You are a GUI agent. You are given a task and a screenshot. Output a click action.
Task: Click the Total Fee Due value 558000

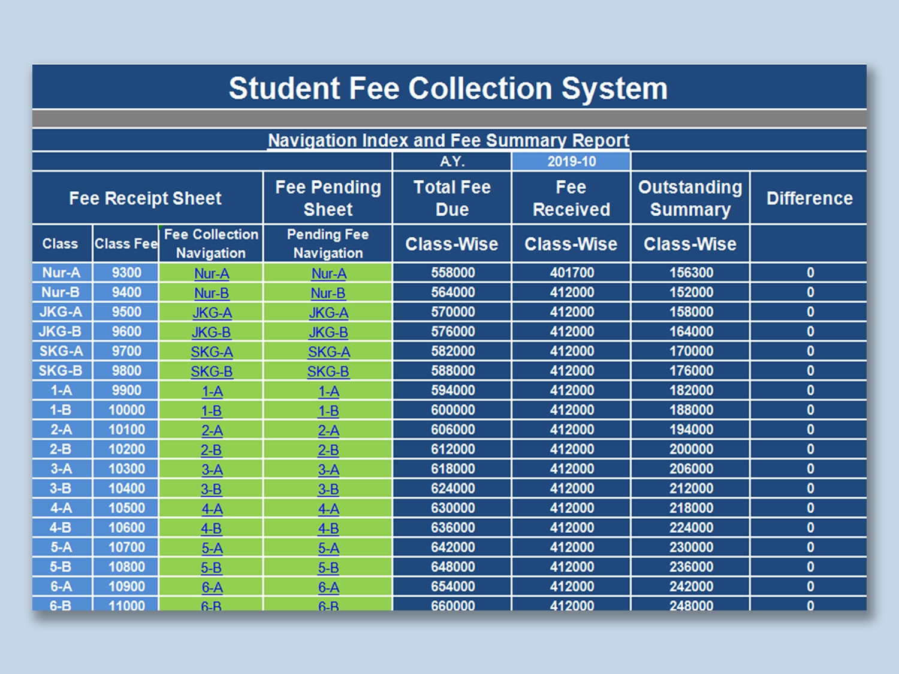[452, 273]
